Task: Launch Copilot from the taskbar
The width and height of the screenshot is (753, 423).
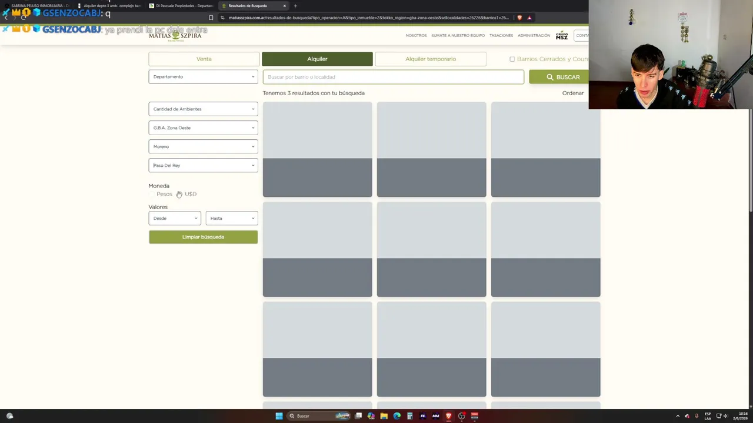Action: (371, 416)
